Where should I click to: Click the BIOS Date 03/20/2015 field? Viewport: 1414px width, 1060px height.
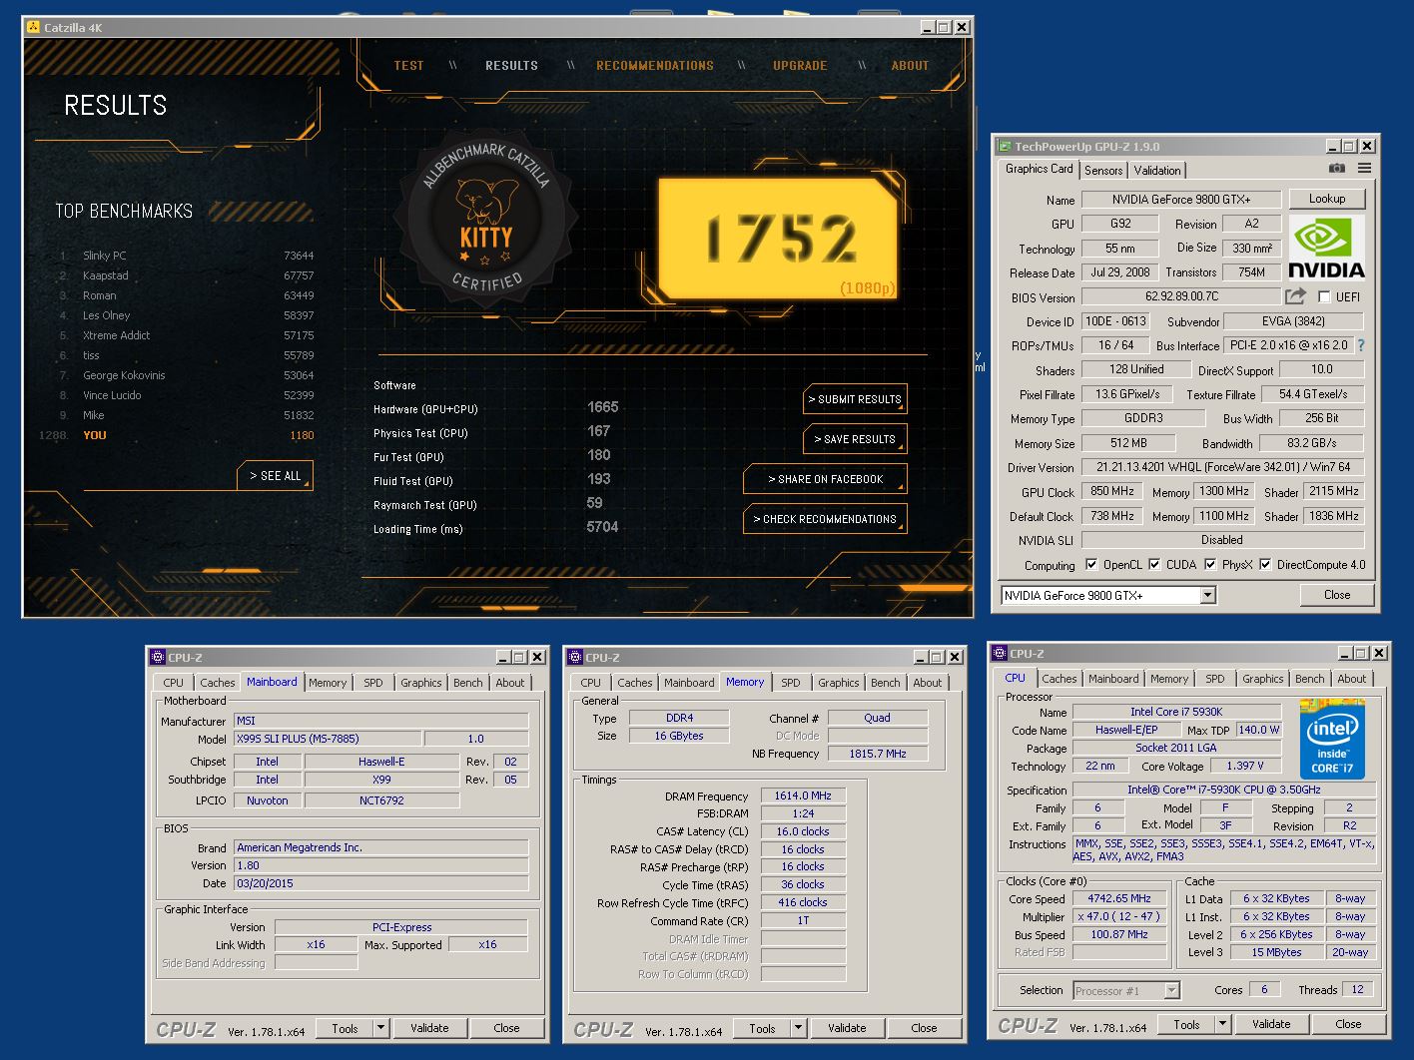(381, 883)
